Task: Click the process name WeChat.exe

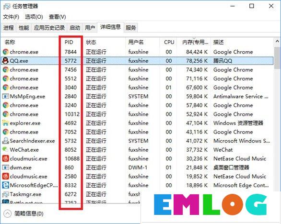Action: coord(24,149)
